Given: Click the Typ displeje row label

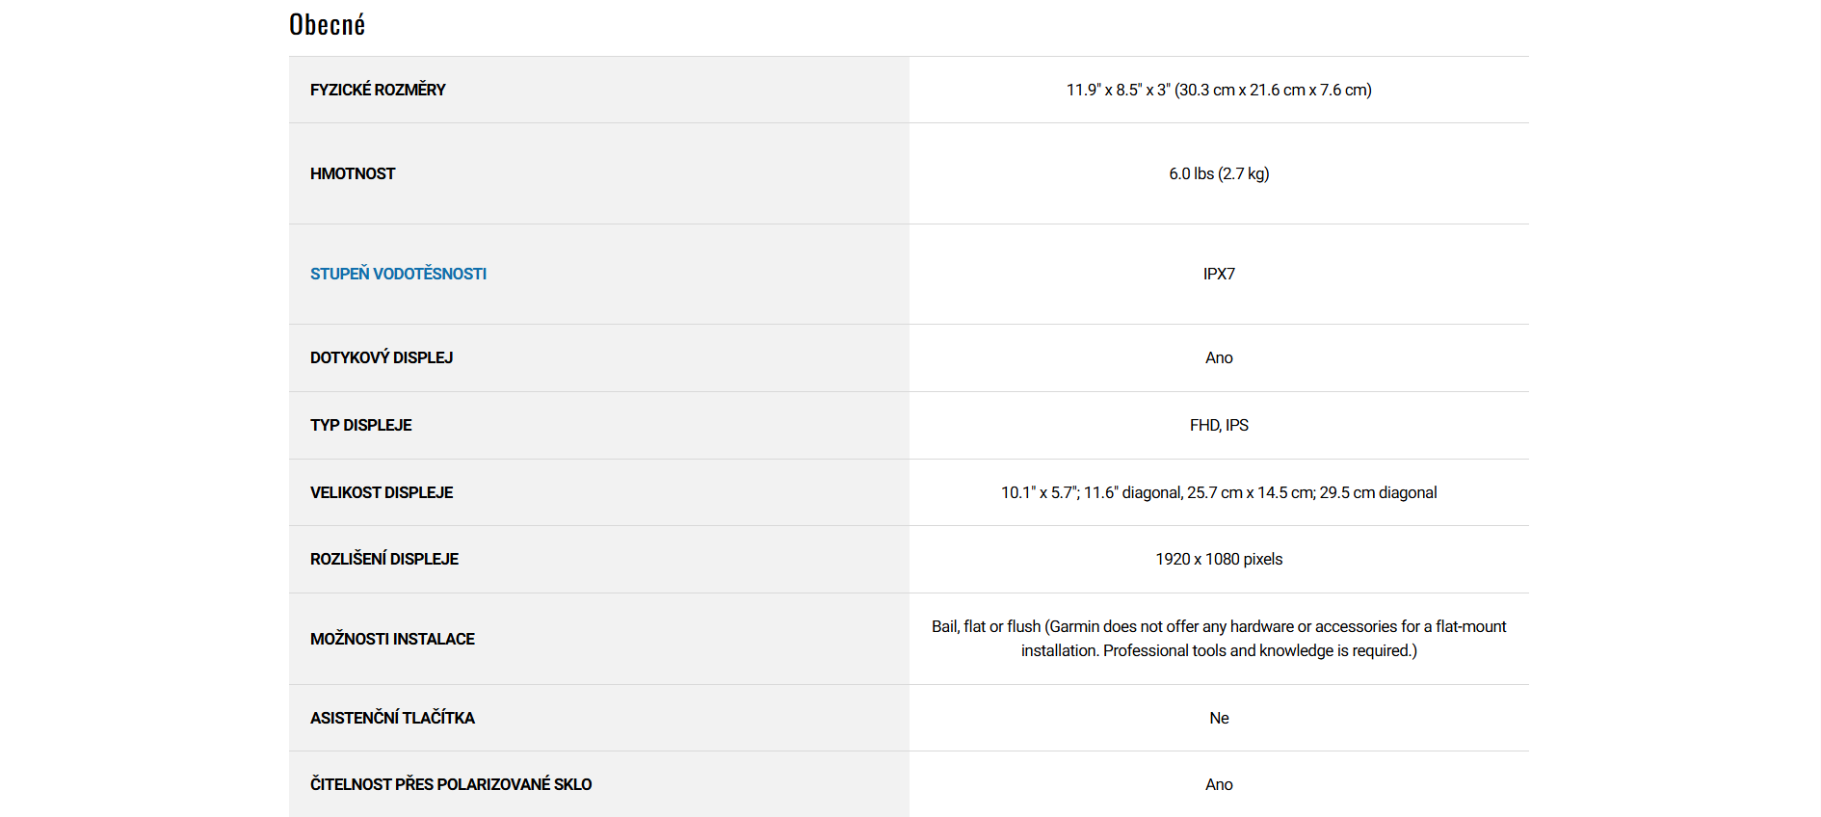Looking at the screenshot, I should click(x=360, y=425).
